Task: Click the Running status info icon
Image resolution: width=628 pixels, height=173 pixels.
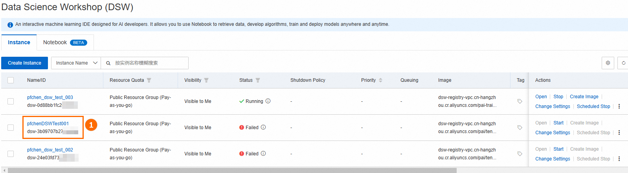Action: coord(268,101)
